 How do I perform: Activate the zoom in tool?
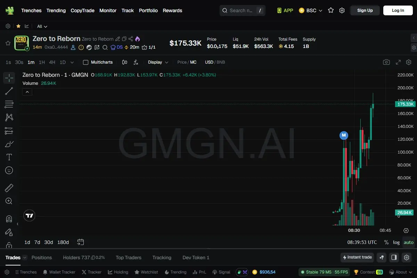coord(9,201)
